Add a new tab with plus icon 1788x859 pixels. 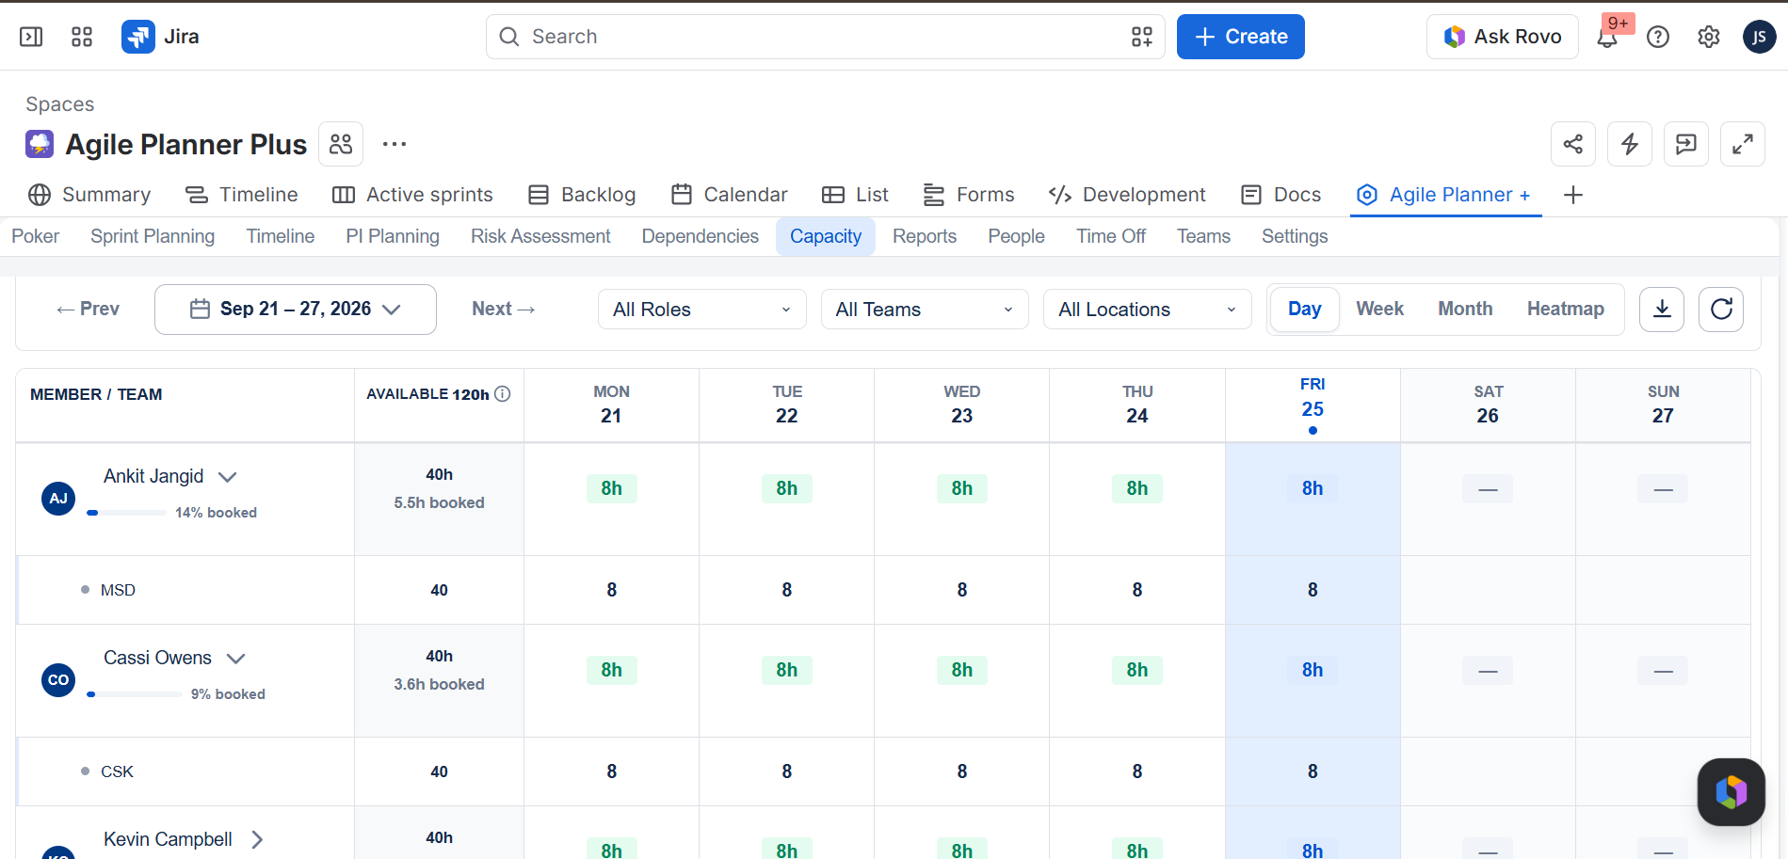point(1572,195)
